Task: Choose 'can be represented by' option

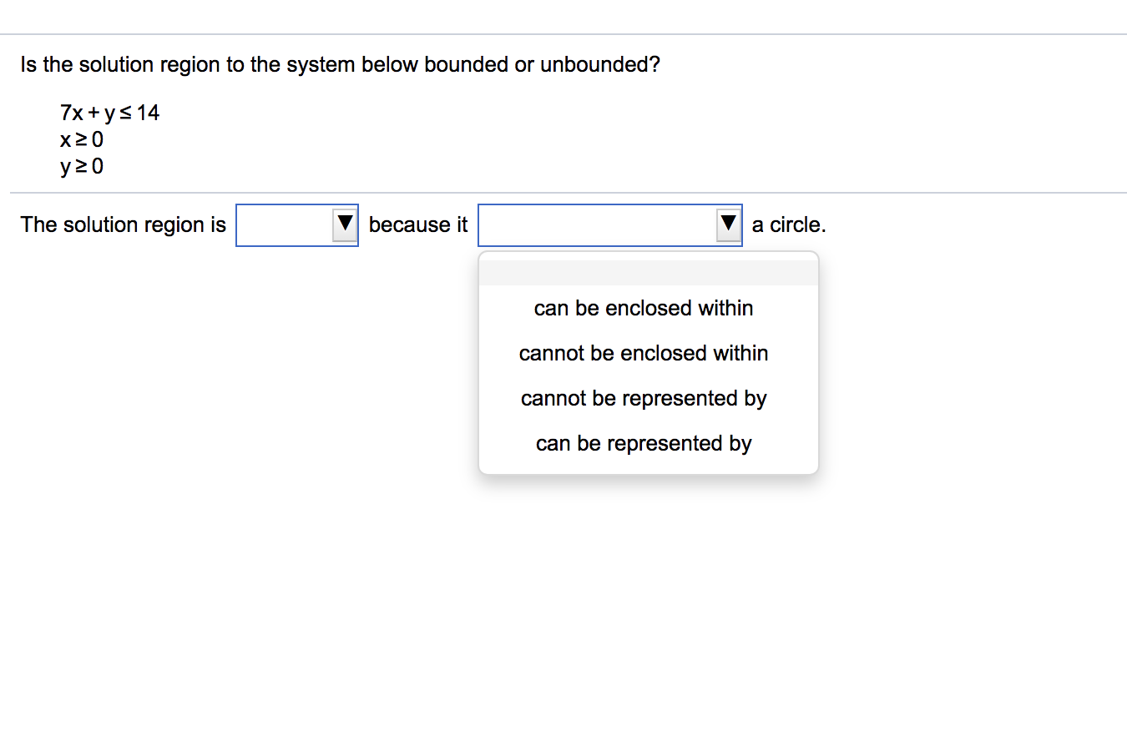Action: [643, 443]
